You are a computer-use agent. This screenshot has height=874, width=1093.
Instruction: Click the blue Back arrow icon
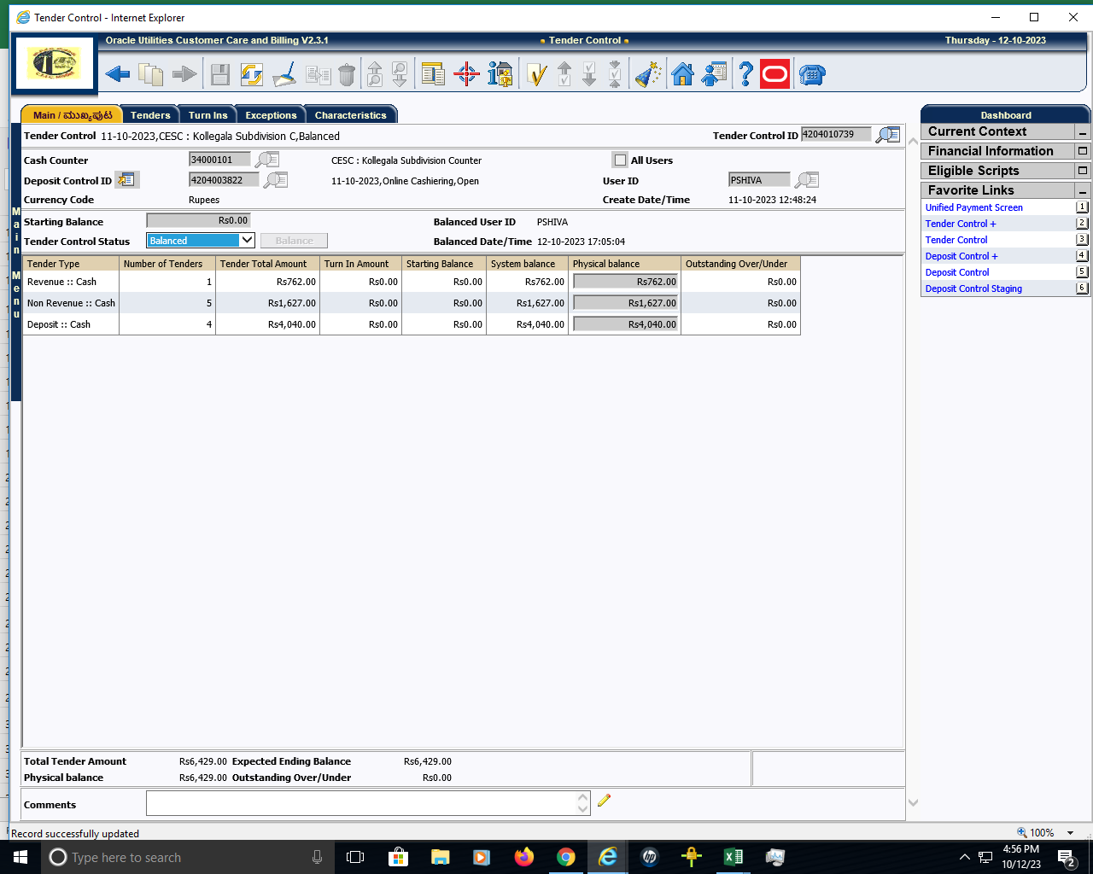click(x=118, y=75)
